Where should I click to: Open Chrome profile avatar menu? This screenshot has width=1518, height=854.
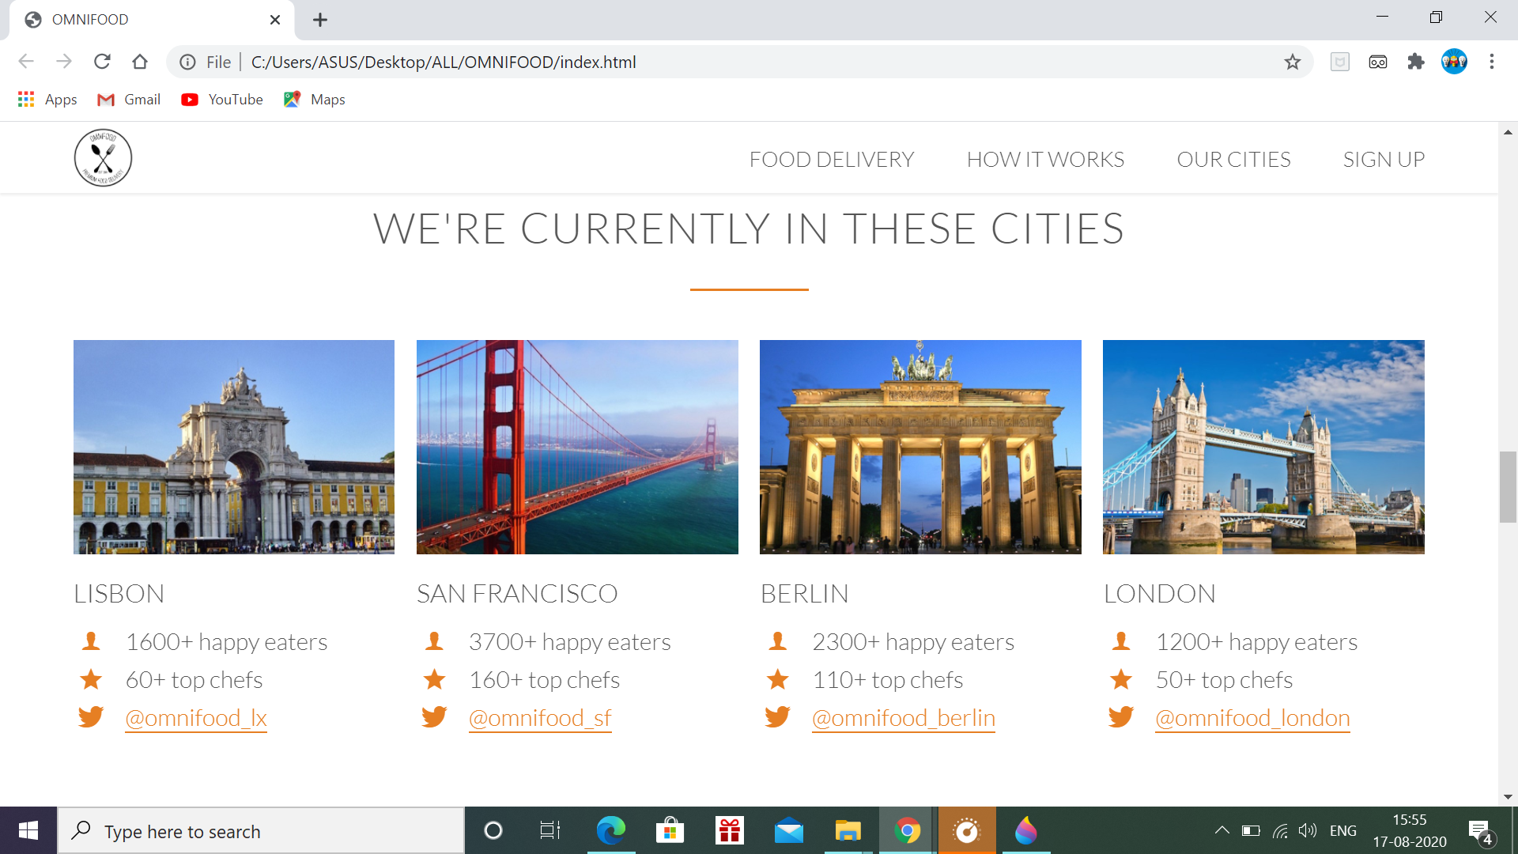pyautogui.click(x=1454, y=62)
